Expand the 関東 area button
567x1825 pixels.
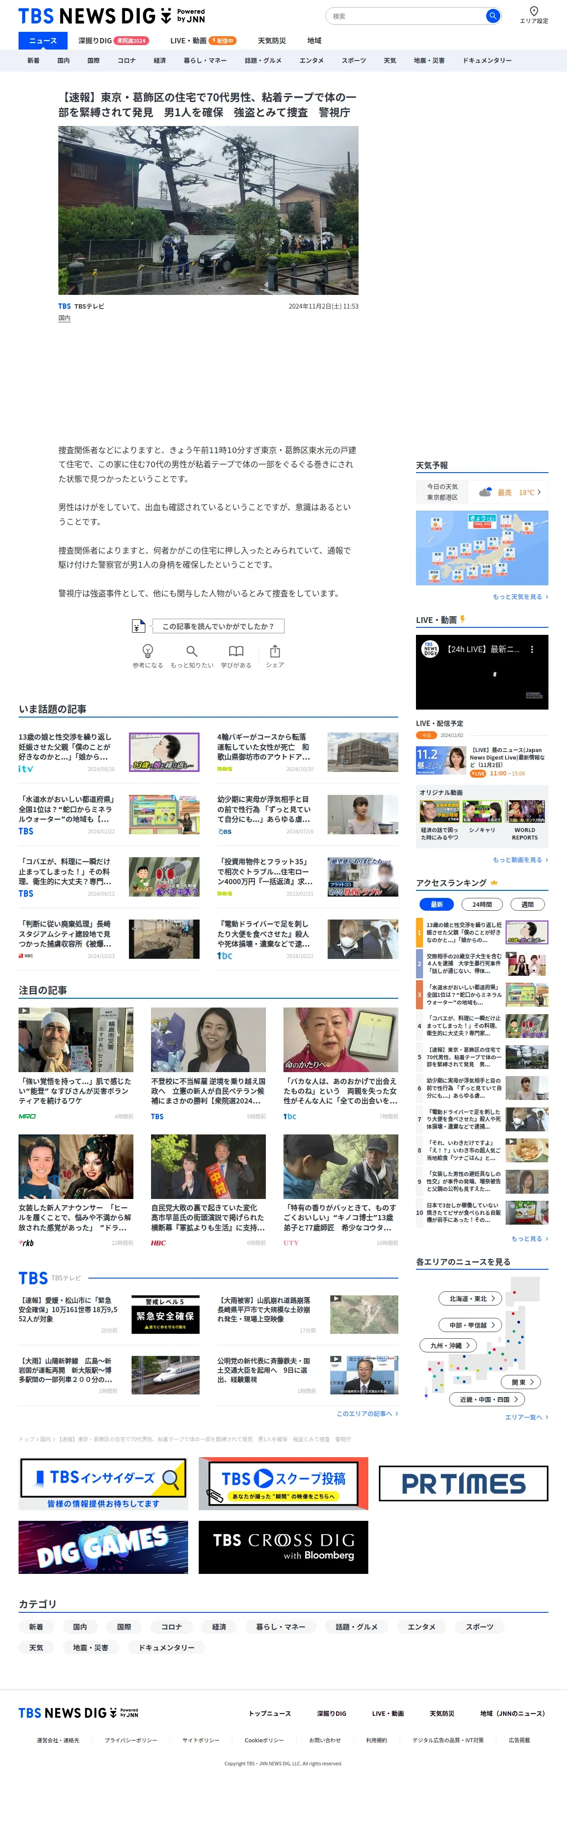pos(521,1382)
